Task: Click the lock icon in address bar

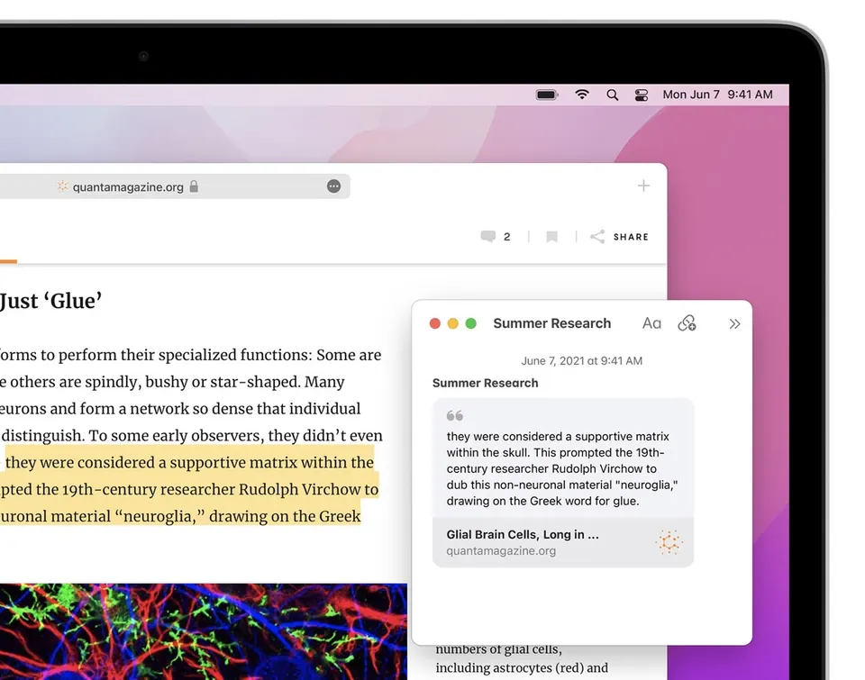Action: (x=194, y=186)
